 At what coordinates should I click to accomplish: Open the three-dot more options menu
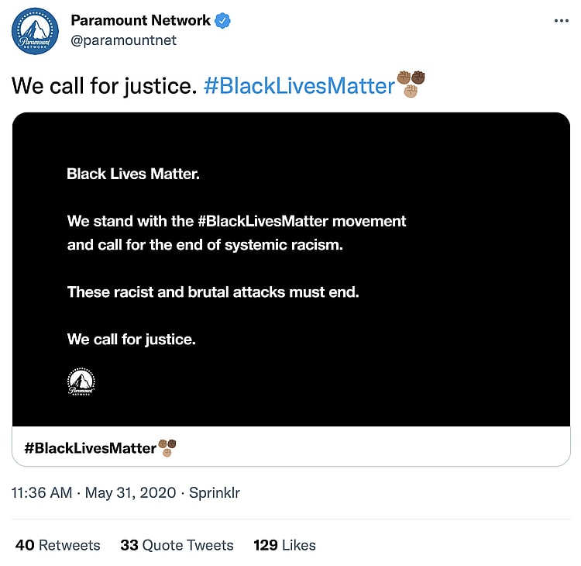(562, 21)
